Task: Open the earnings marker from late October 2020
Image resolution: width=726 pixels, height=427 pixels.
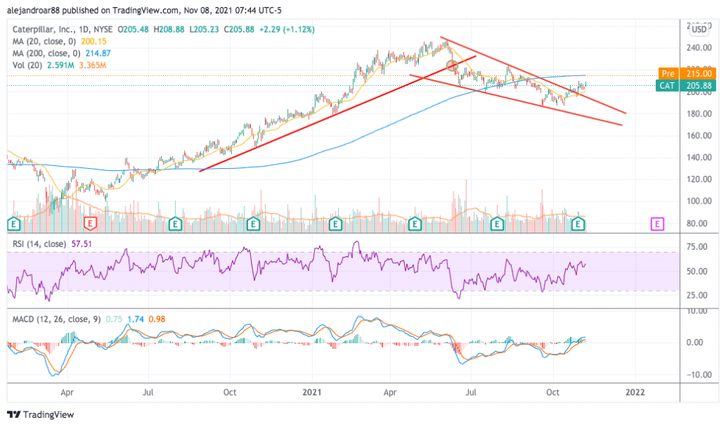Action: [253, 224]
